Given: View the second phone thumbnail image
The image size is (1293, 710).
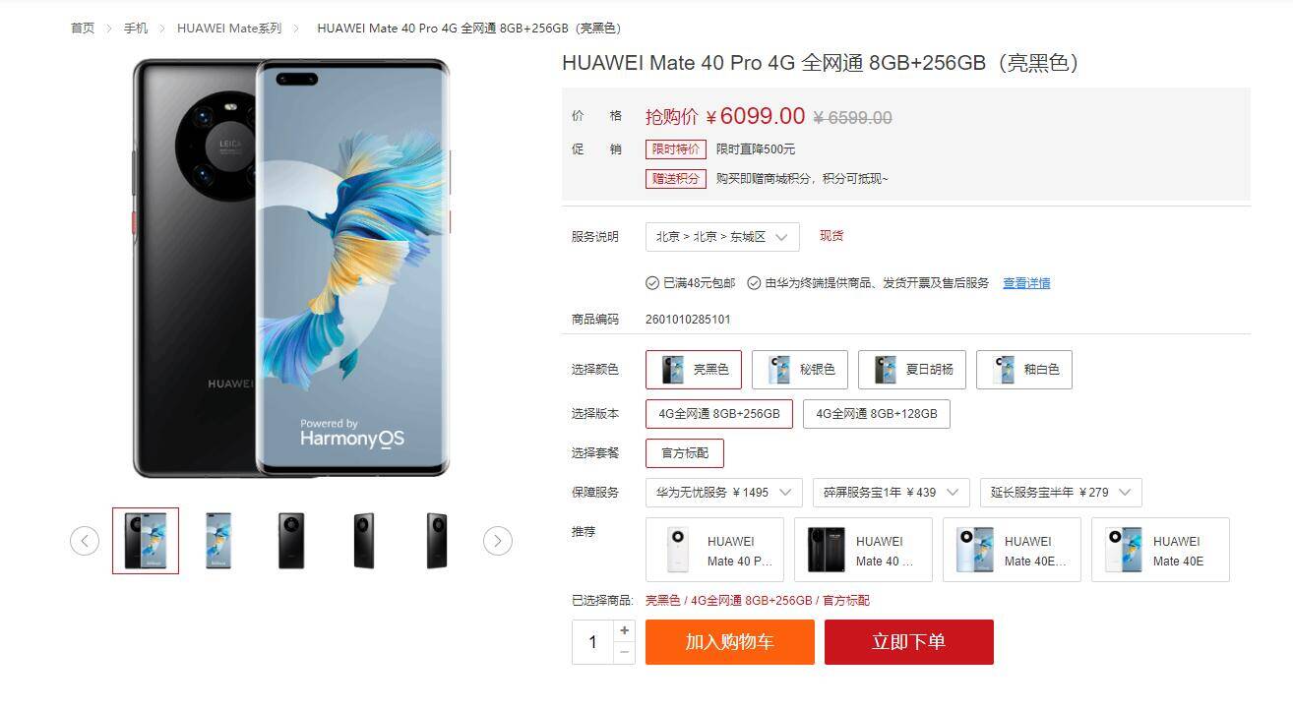Looking at the screenshot, I should (218, 541).
